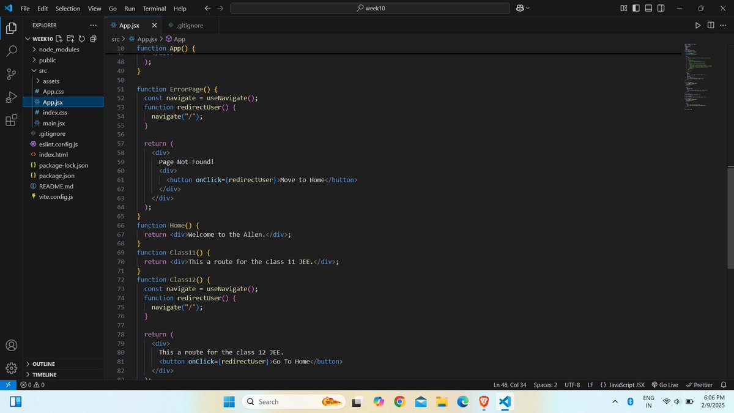Toggle the bottom panel visibility
The image size is (734, 413).
click(648, 8)
